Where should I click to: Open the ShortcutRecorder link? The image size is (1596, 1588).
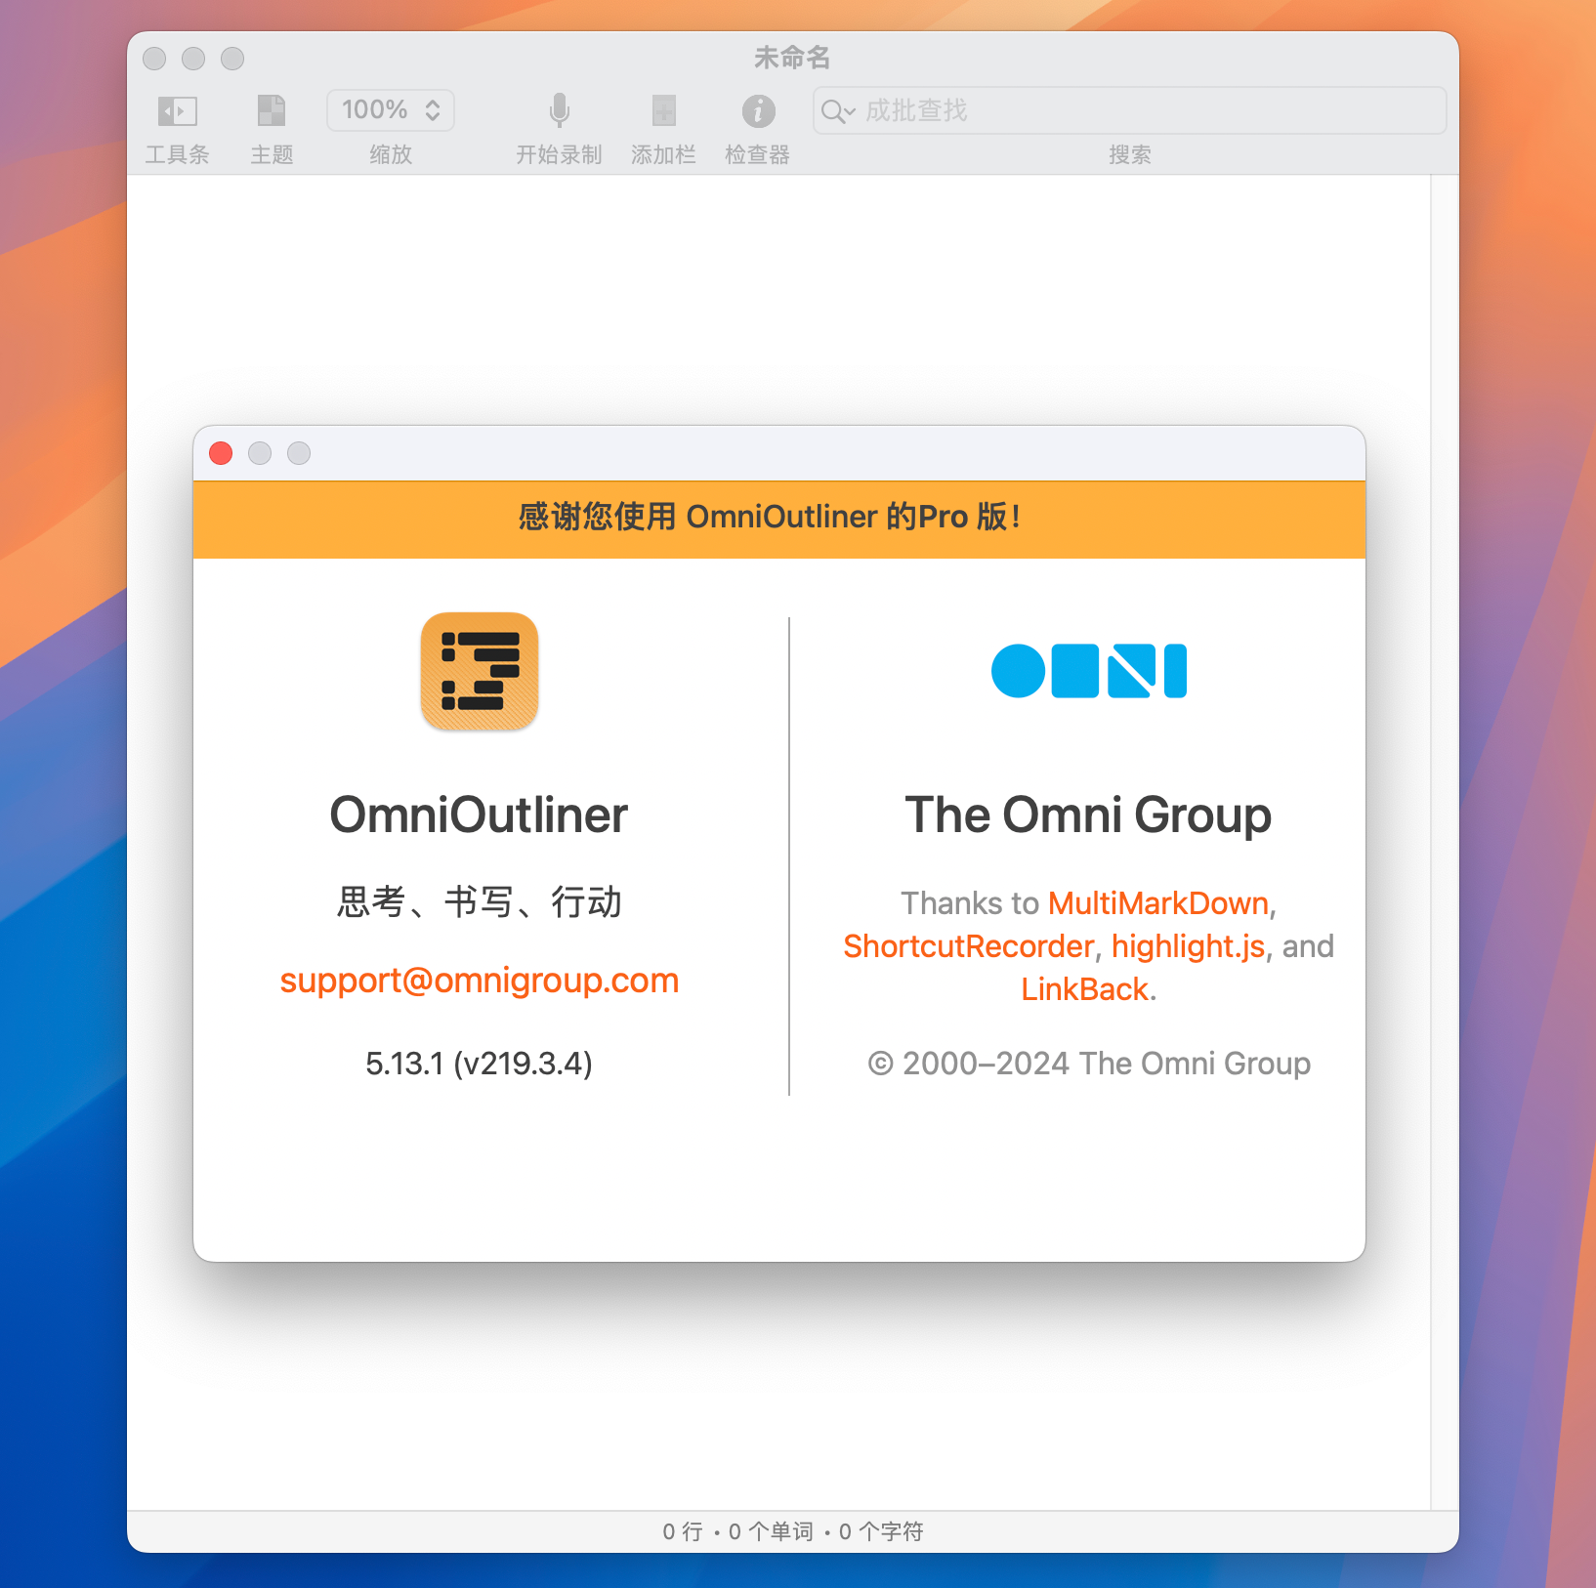click(968, 946)
